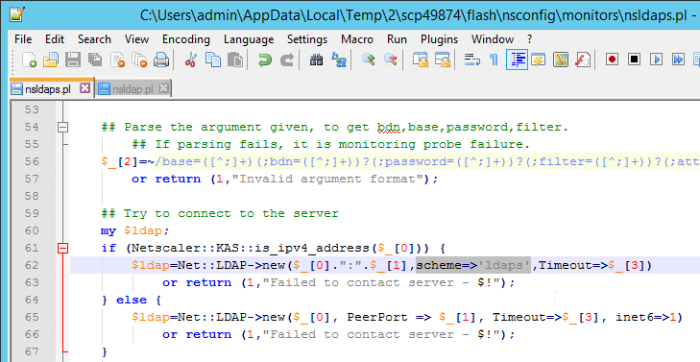Undo the last edit with green arrow
The height and width of the screenshot is (362, 700).
pyautogui.click(x=265, y=60)
